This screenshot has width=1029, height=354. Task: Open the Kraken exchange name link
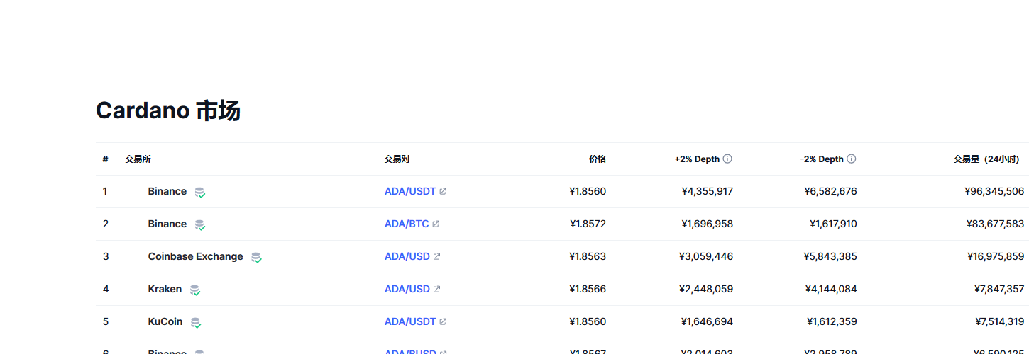165,290
